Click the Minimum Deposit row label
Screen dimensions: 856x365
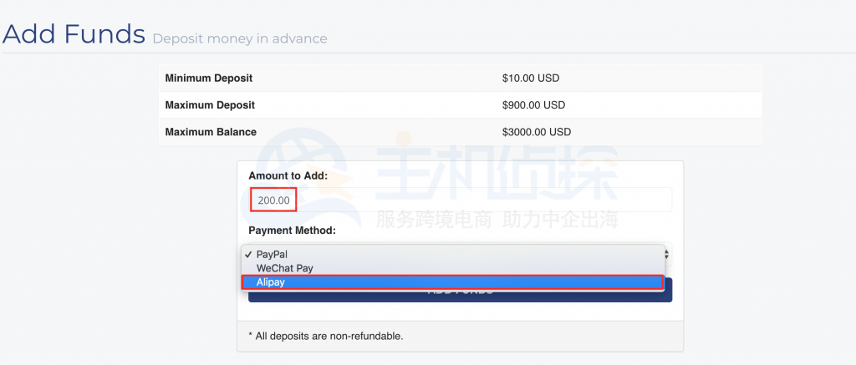[209, 79]
